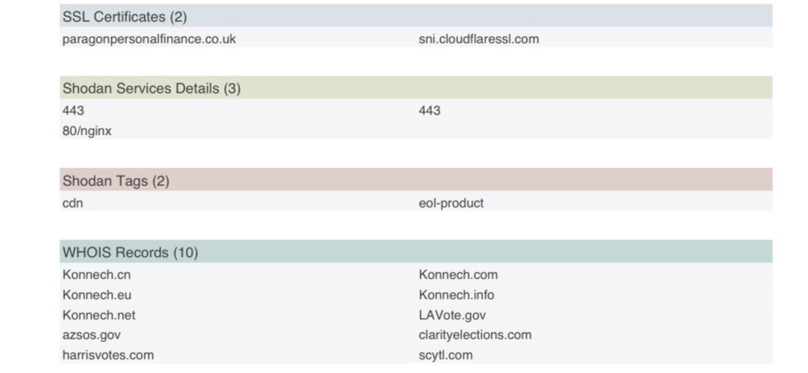
Task: Click paragonpersonalfinance.co.uk certificate entry
Action: [x=149, y=39]
